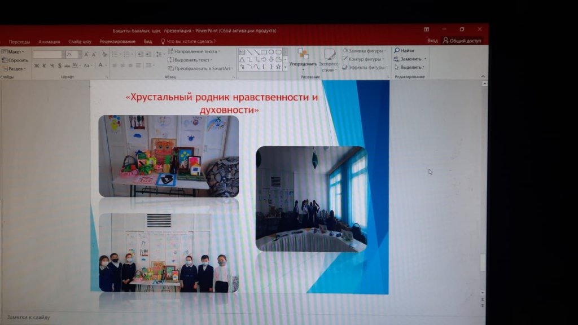Open the font color picker
Screen dimensions: 578x325
pyautogui.click(x=102, y=65)
